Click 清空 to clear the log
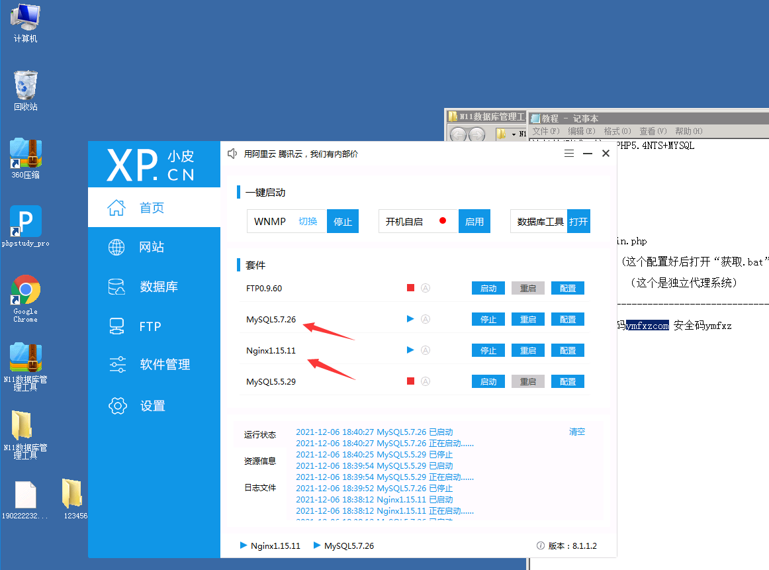769x570 pixels. pyautogui.click(x=577, y=432)
